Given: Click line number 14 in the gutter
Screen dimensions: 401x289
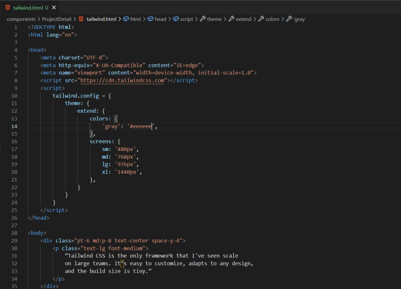Looking at the screenshot, I should 14,126.
